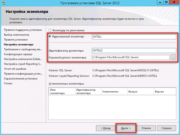Focus the "Идентификатор экземпляра" text field
This screenshot has width=180, height=135.
pyautogui.click(x=133, y=50)
